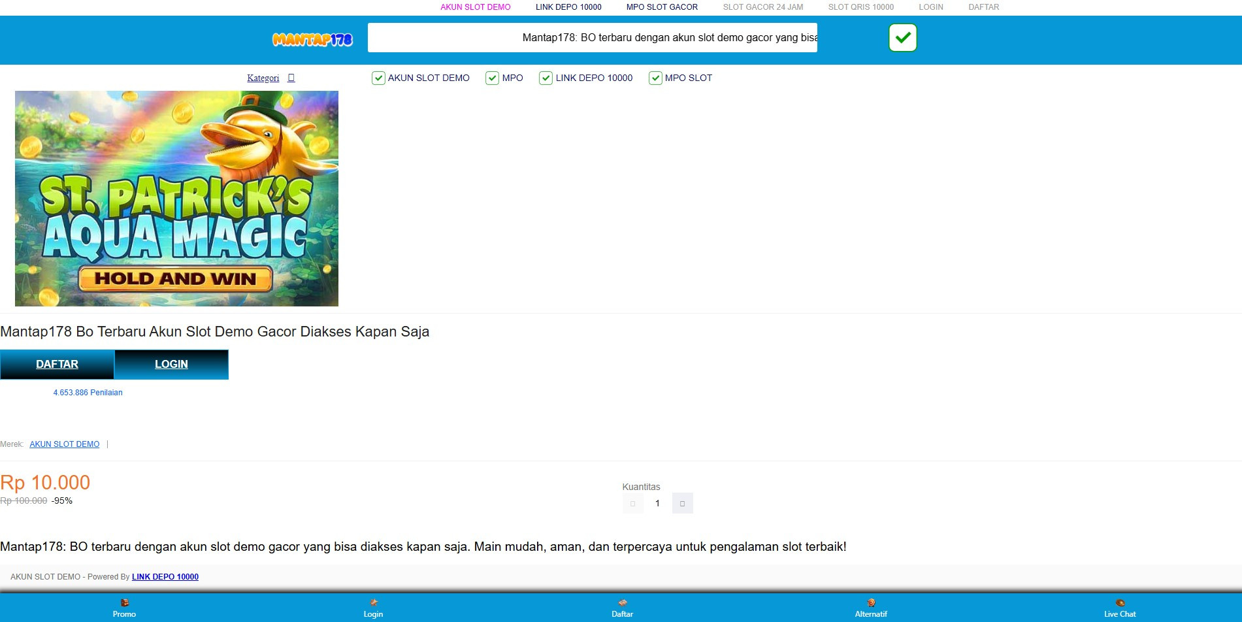Viewport: 1242px width, 622px height.
Task: Follow the AKUN SLOT DEMO brand link
Action: pyautogui.click(x=65, y=444)
